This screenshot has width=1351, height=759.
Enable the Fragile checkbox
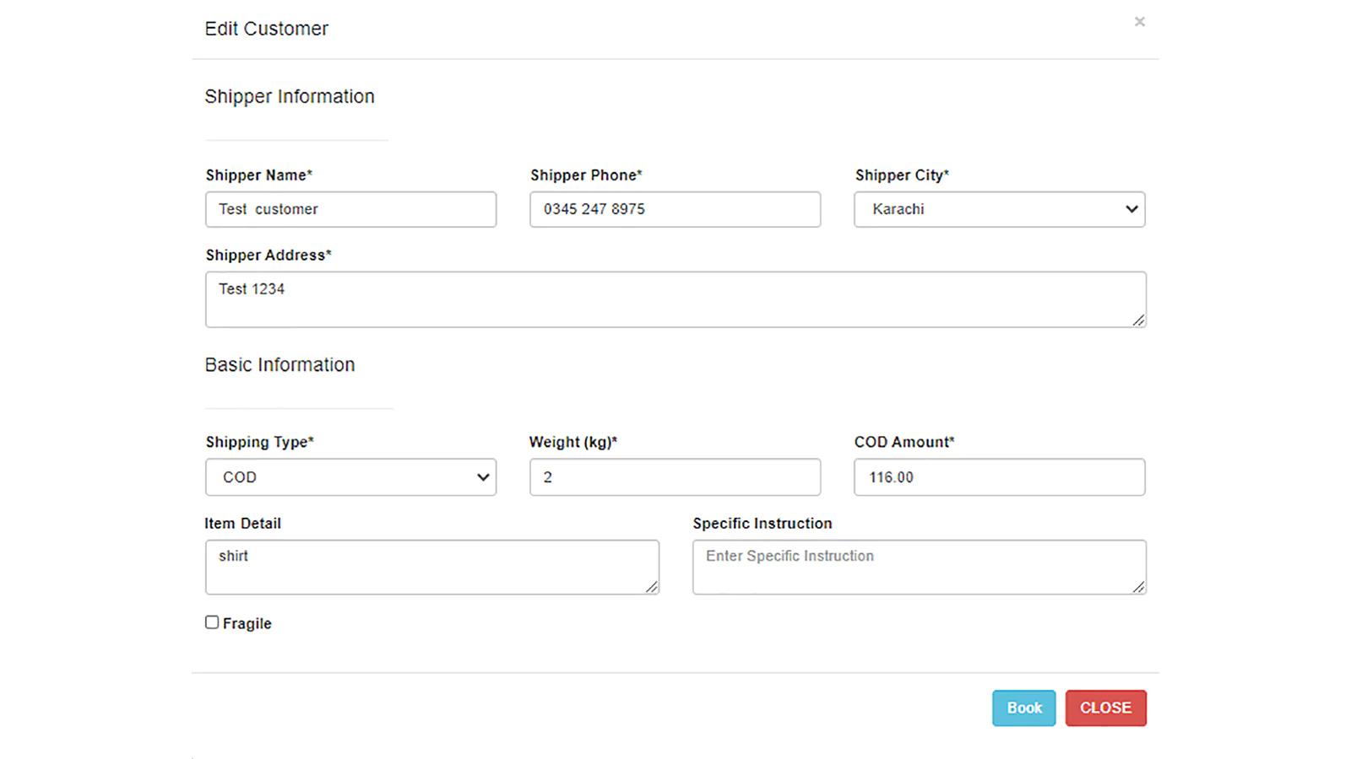[212, 622]
